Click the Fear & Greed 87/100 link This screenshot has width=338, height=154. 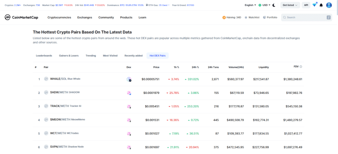point(183,5)
